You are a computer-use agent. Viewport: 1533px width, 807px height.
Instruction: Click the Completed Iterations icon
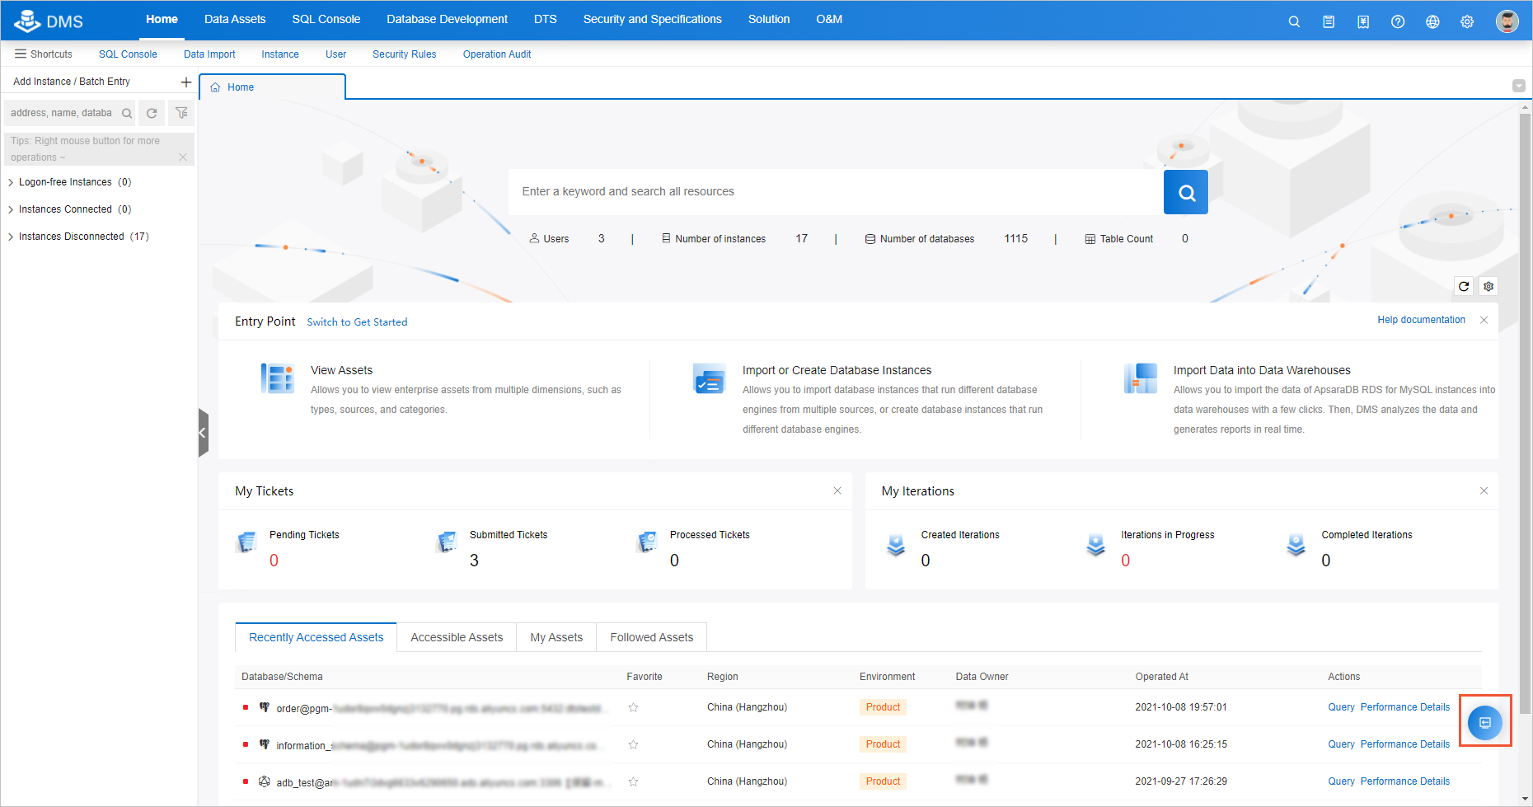coord(1296,544)
